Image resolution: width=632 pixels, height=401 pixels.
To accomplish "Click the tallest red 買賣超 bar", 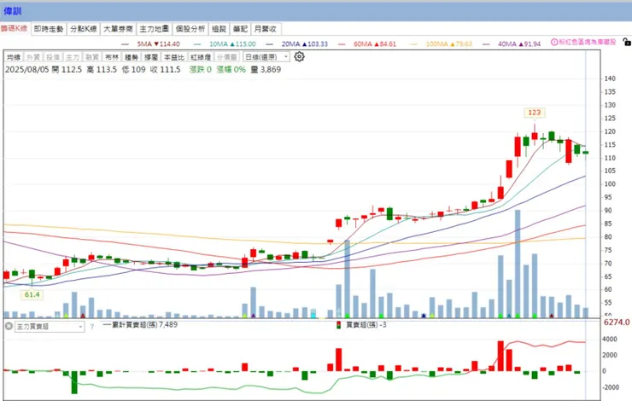I will [x=500, y=356].
